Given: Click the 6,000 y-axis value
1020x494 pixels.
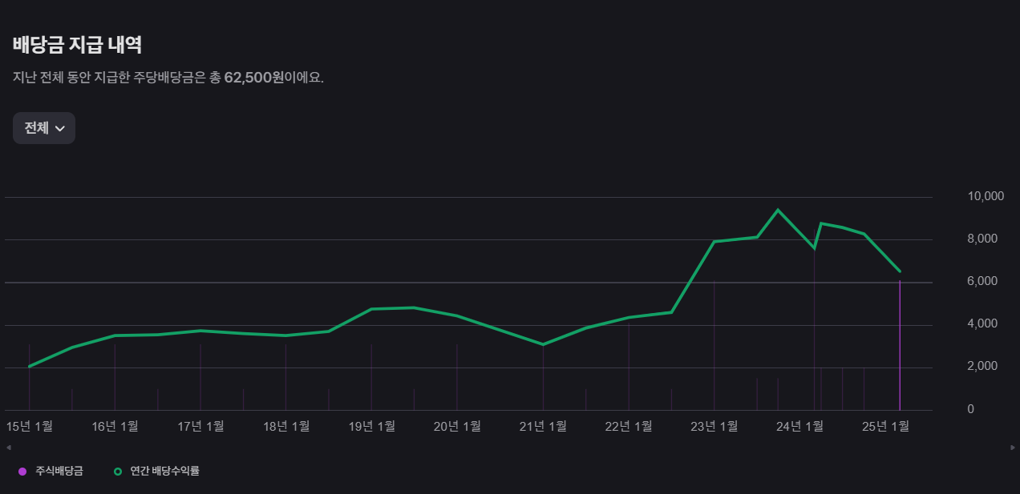Looking at the screenshot, I should point(982,281).
